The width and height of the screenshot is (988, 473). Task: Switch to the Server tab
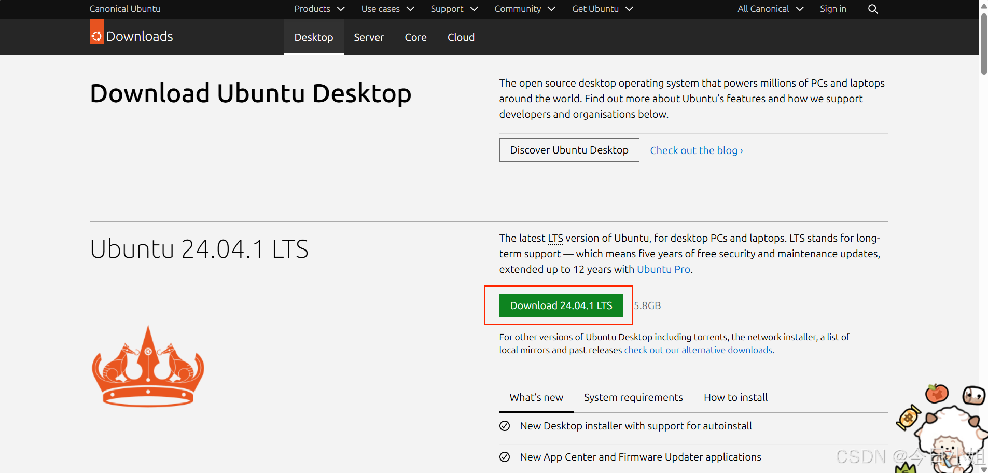[369, 37]
